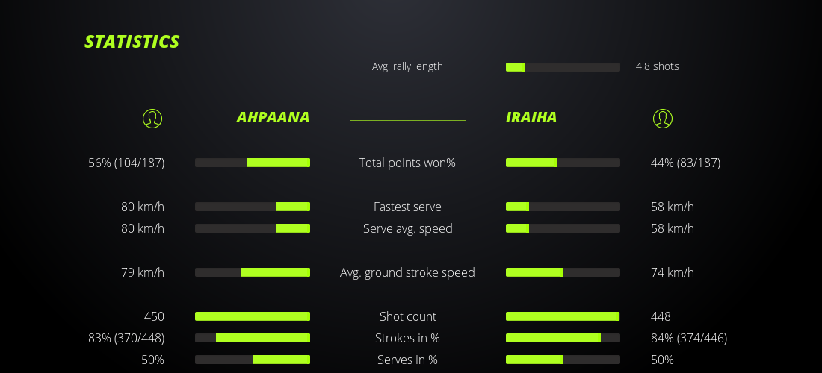Click Iraiha's Serves in % bar
822x373 pixels.
pyautogui.click(x=563, y=360)
